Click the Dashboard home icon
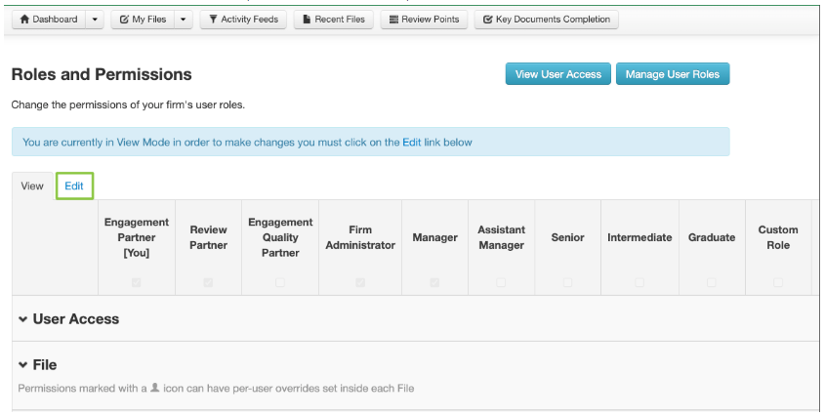The height and width of the screenshot is (416, 825). 23,20
